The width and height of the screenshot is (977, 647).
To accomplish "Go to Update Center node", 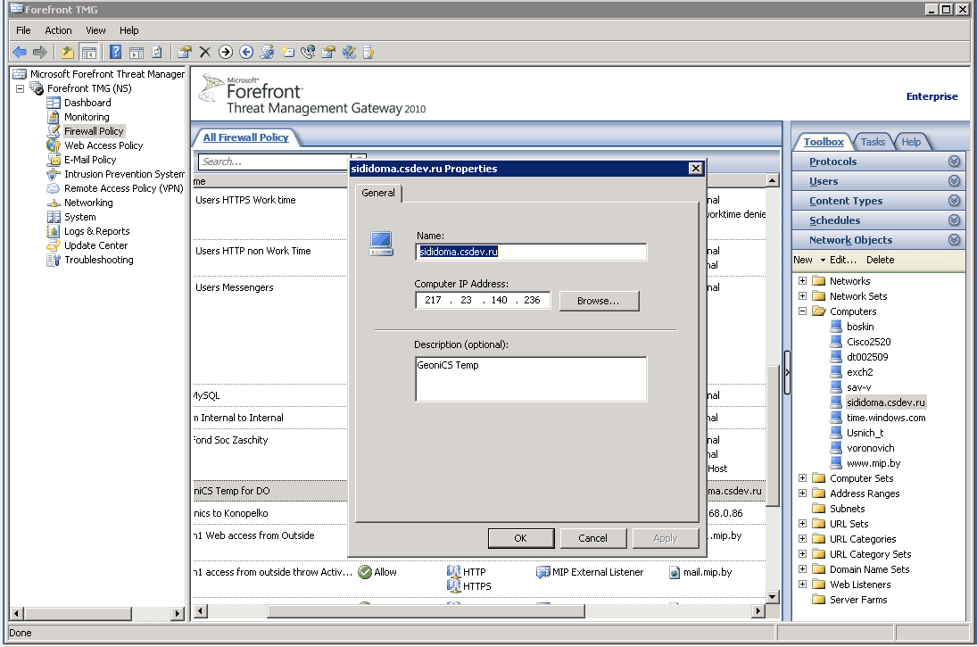I will click(x=95, y=245).
